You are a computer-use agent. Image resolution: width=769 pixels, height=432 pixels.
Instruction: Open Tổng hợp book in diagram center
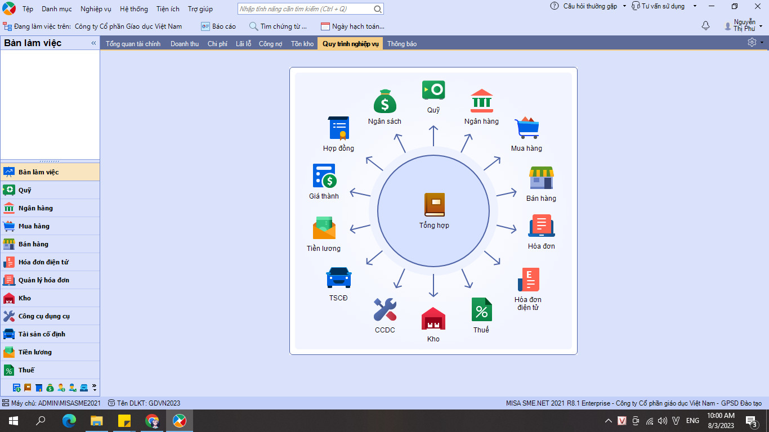click(x=434, y=205)
